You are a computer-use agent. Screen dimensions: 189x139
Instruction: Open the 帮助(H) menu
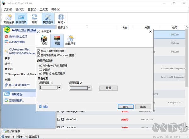(x=56, y=10)
